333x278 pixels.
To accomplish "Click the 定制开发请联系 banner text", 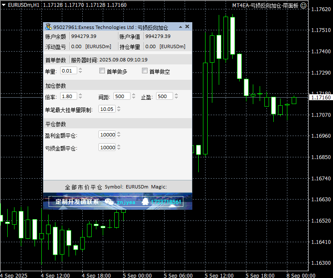I will [x=77, y=202].
